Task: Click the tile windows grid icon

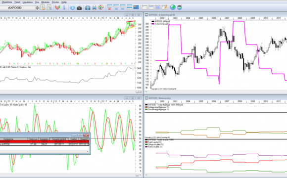Action: (136, 7)
